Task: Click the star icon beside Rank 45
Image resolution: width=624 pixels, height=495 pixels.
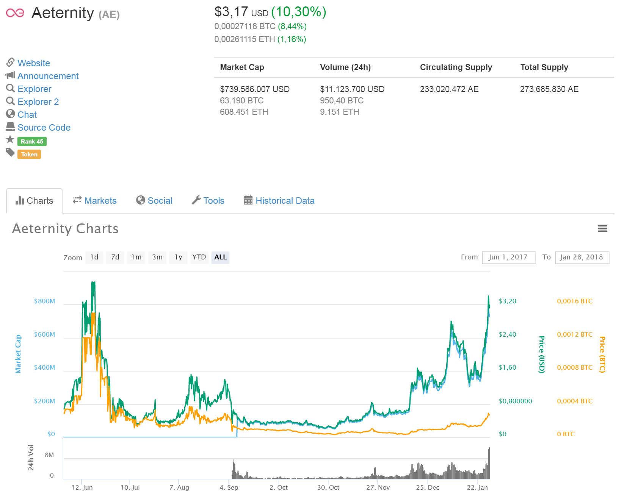Action: tap(10, 139)
